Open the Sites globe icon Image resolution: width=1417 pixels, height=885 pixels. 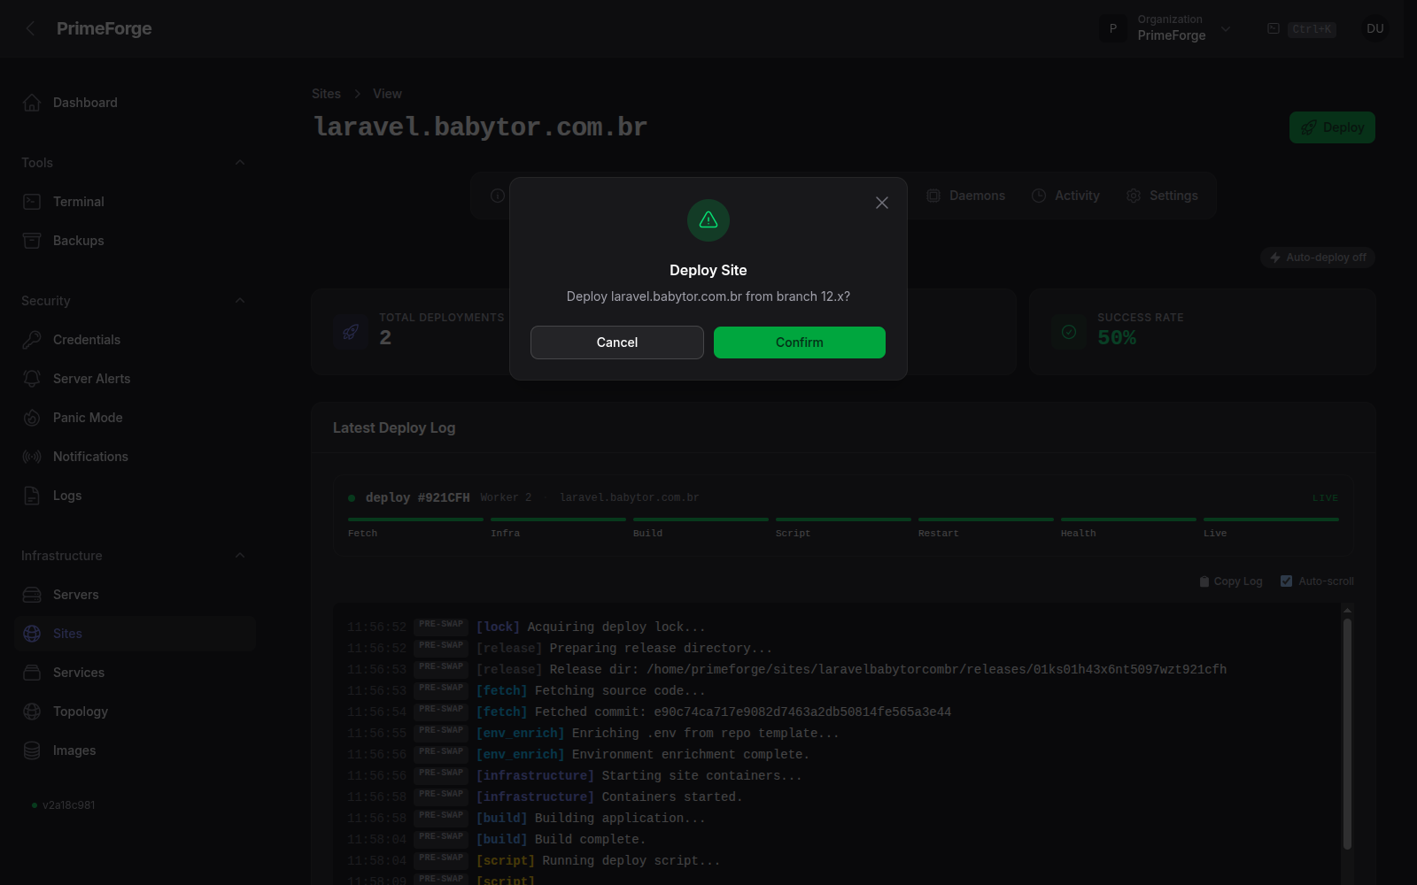[x=32, y=634]
